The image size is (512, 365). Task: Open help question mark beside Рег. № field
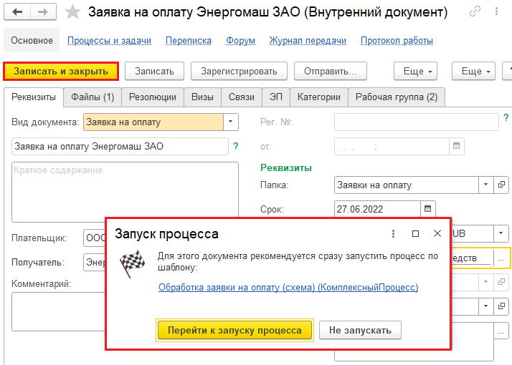(506, 117)
